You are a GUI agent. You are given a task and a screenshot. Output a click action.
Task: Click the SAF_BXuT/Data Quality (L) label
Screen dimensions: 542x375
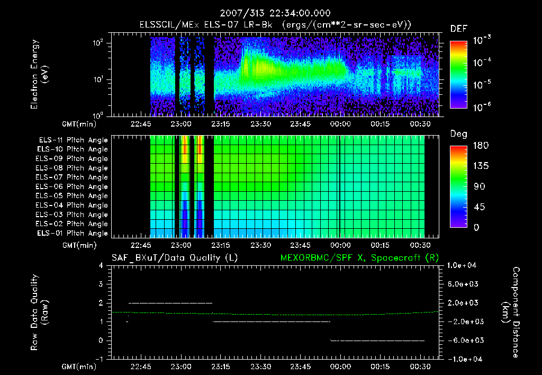[x=175, y=258]
